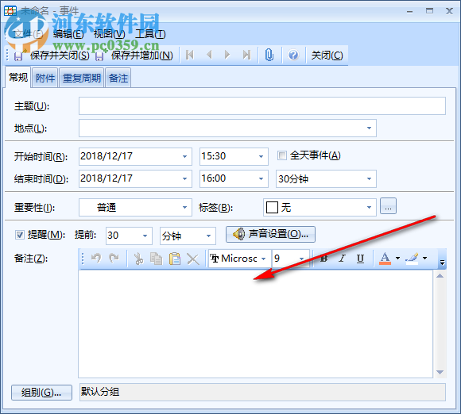Open reminder unit 分钟 dropdown
The image size is (461, 414).
[x=208, y=236]
